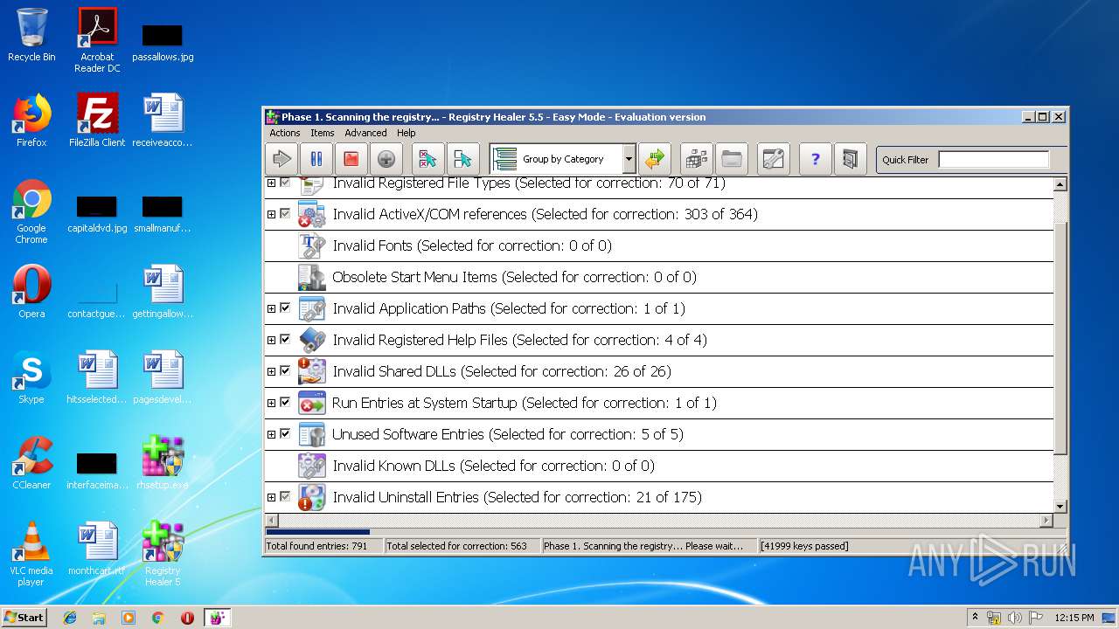Expand Invalid Registered Help Files node
The width and height of the screenshot is (1119, 629).
click(271, 340)
